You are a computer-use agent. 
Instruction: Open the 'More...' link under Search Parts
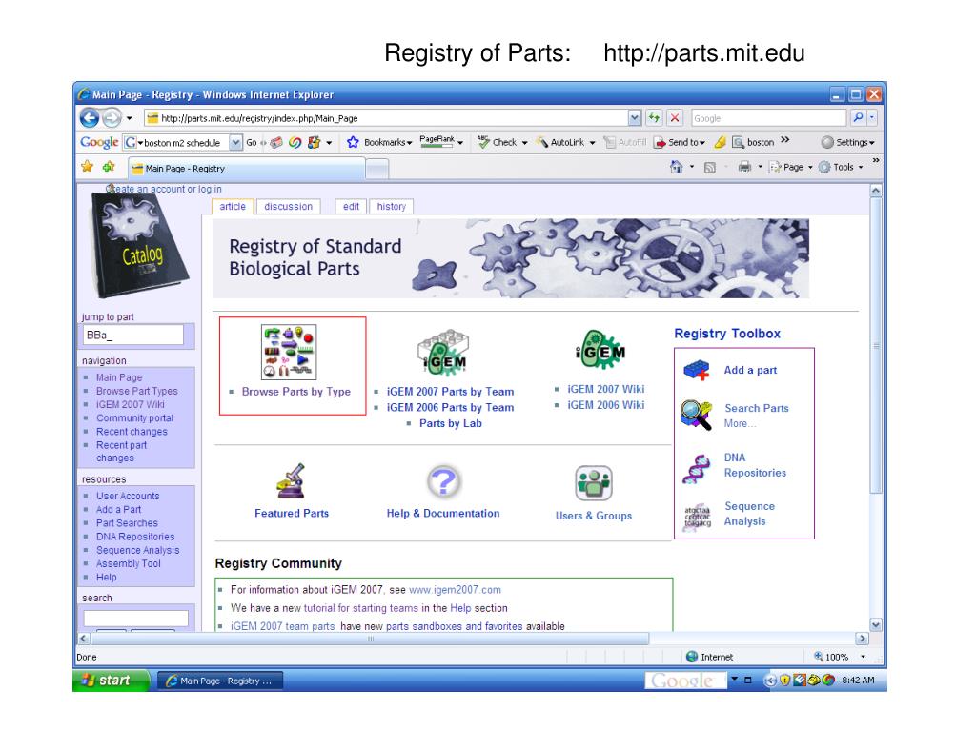coord(740,423)
